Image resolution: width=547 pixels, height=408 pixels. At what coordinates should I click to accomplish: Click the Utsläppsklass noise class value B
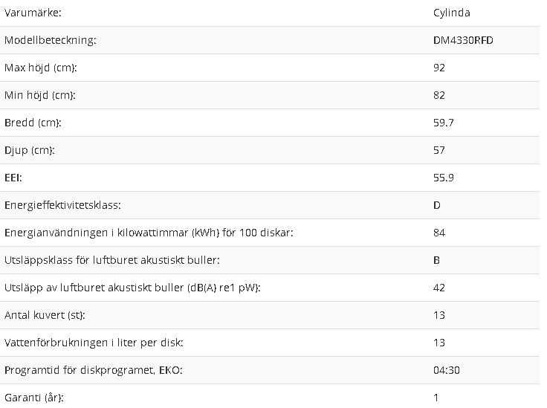[436, 261]
